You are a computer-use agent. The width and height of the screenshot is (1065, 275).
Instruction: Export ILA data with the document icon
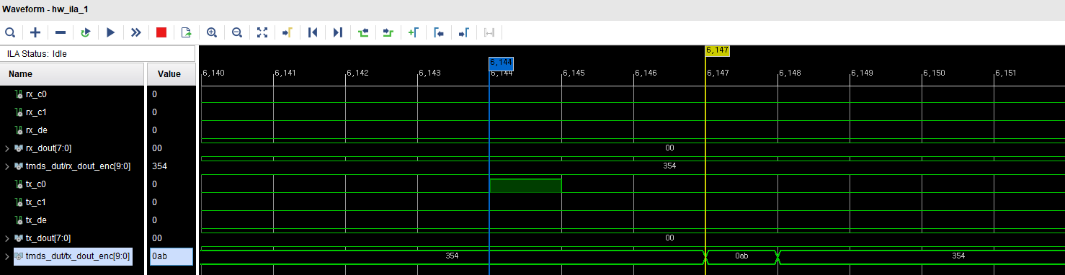click(187, 32)
